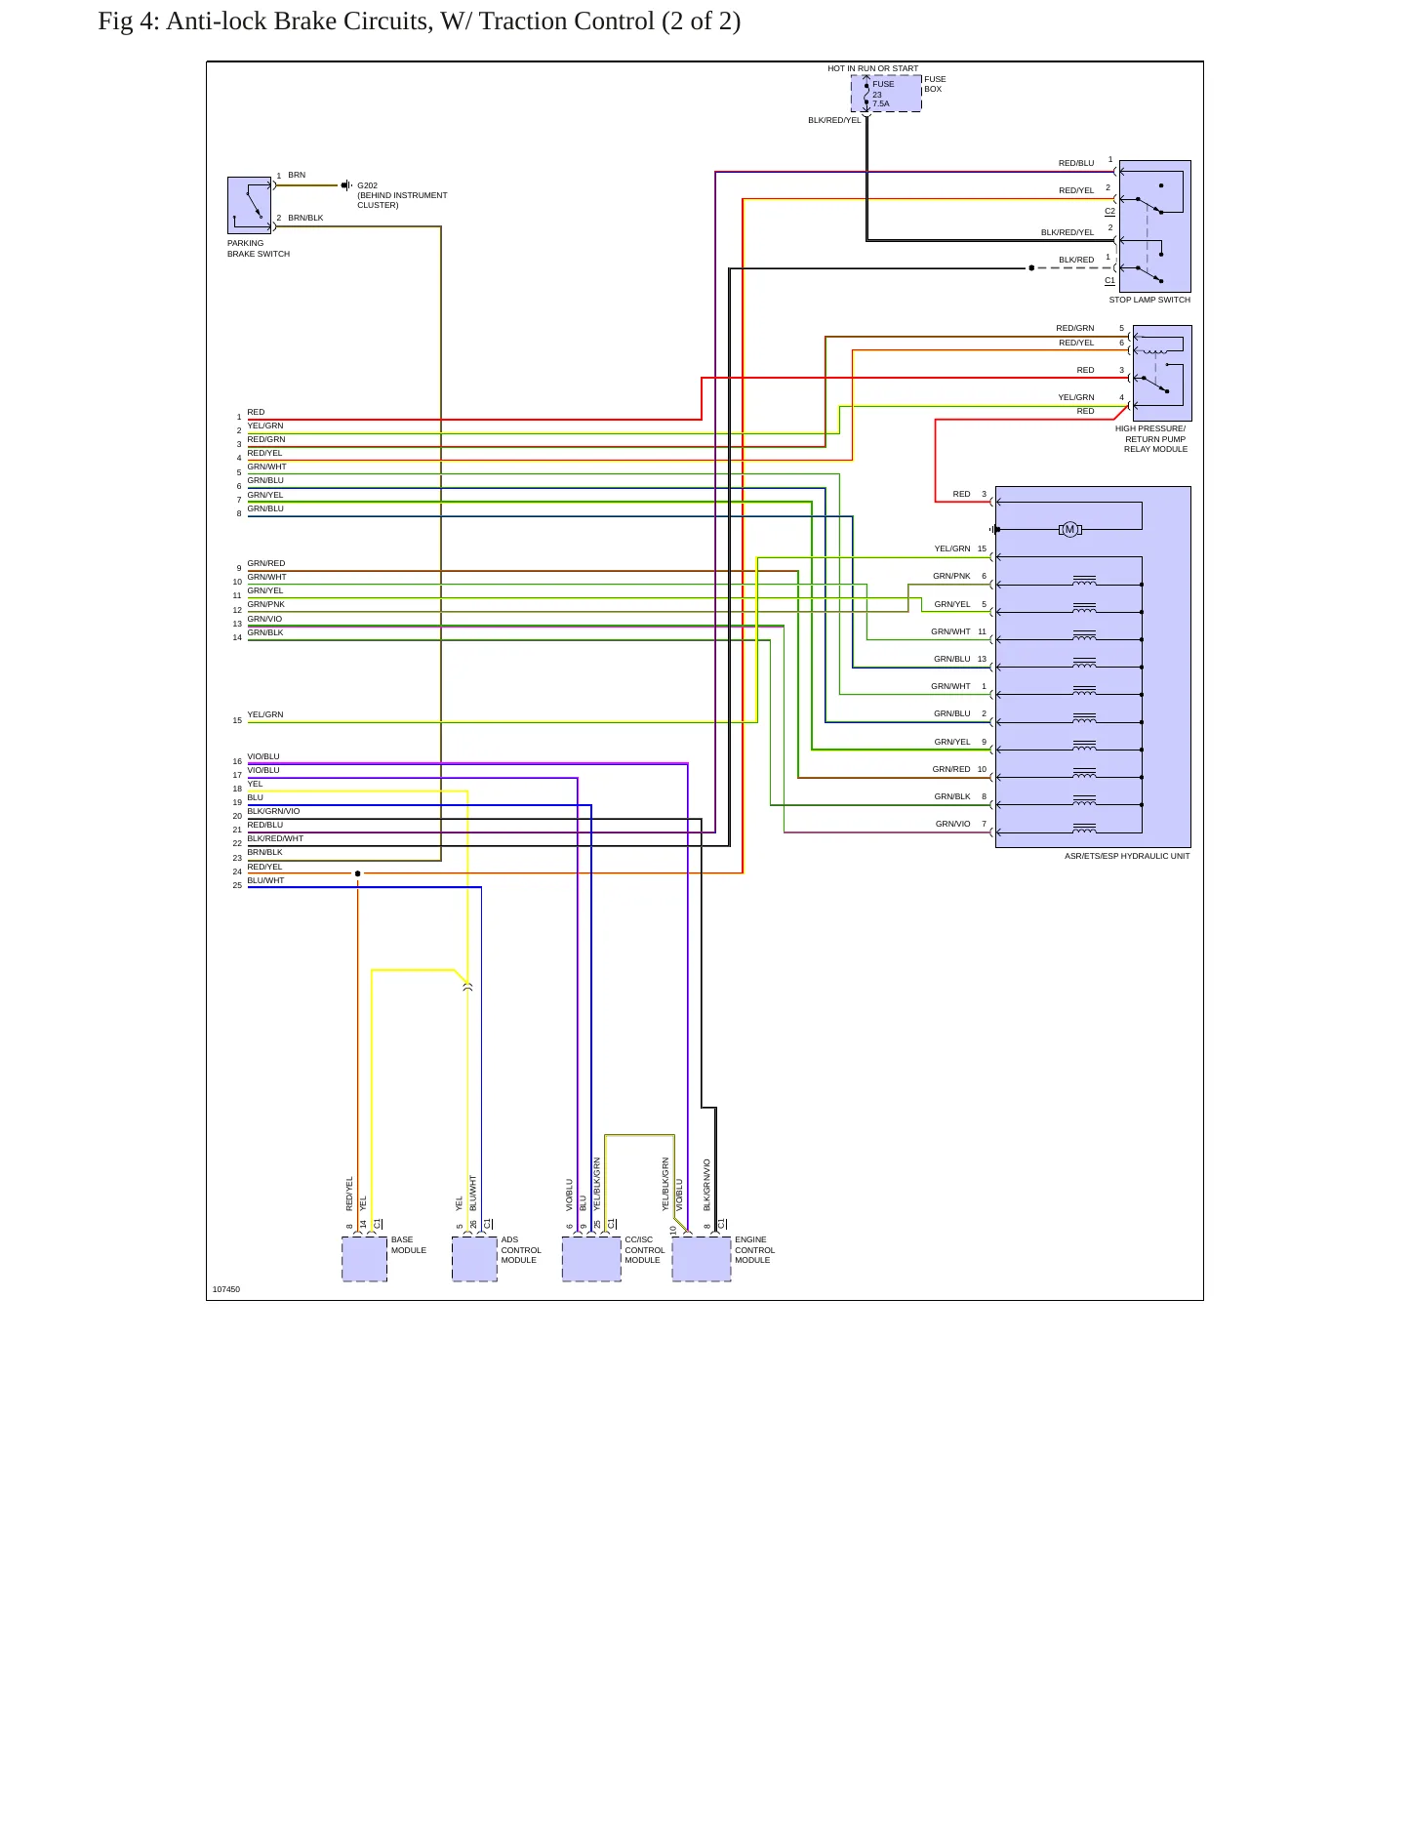This screenshot has width=1410, height=1825.
Task: Click the vertical BLK/GRN/VIO label at engine module
Action: point(707,1185)
